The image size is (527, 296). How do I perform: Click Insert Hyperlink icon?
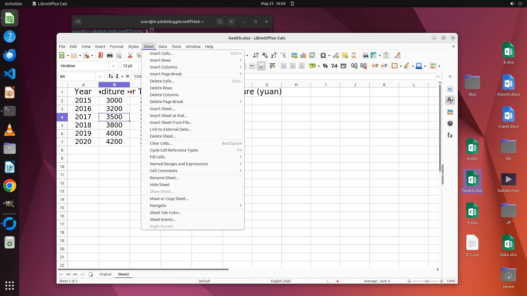pyautogui.click(x=336, y=55)
